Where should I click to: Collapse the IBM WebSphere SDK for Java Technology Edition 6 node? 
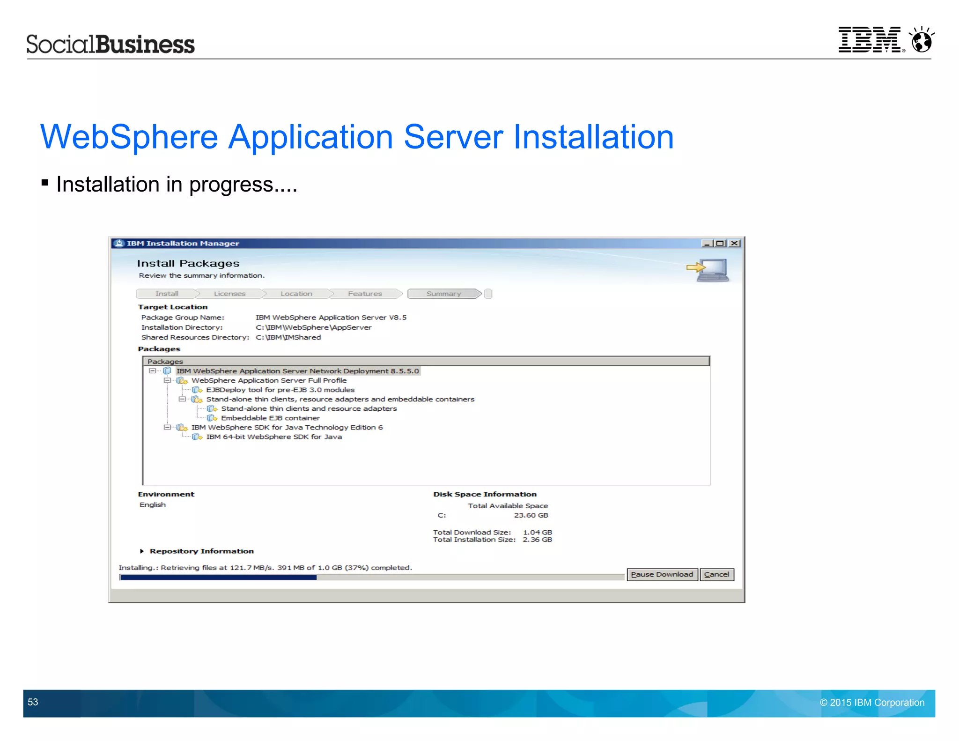(x=167, y=427)
